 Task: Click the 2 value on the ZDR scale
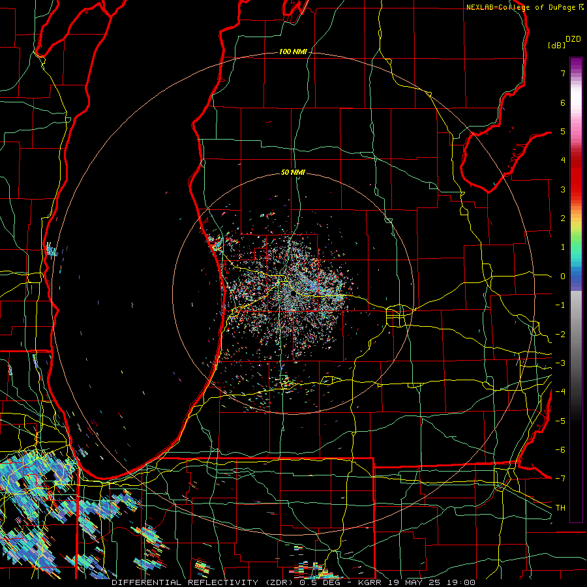click(563, 218)
